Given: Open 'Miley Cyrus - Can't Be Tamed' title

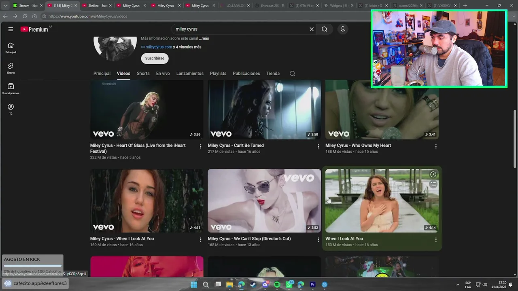Looking at the screenshot, I should click(236, 145).
